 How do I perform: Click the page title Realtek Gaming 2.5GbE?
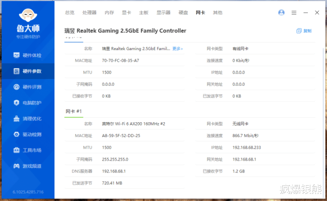pos(125,31)
